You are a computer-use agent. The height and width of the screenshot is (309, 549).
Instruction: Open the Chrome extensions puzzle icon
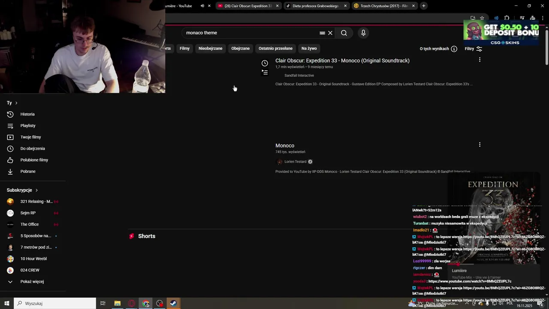point(507,18)
